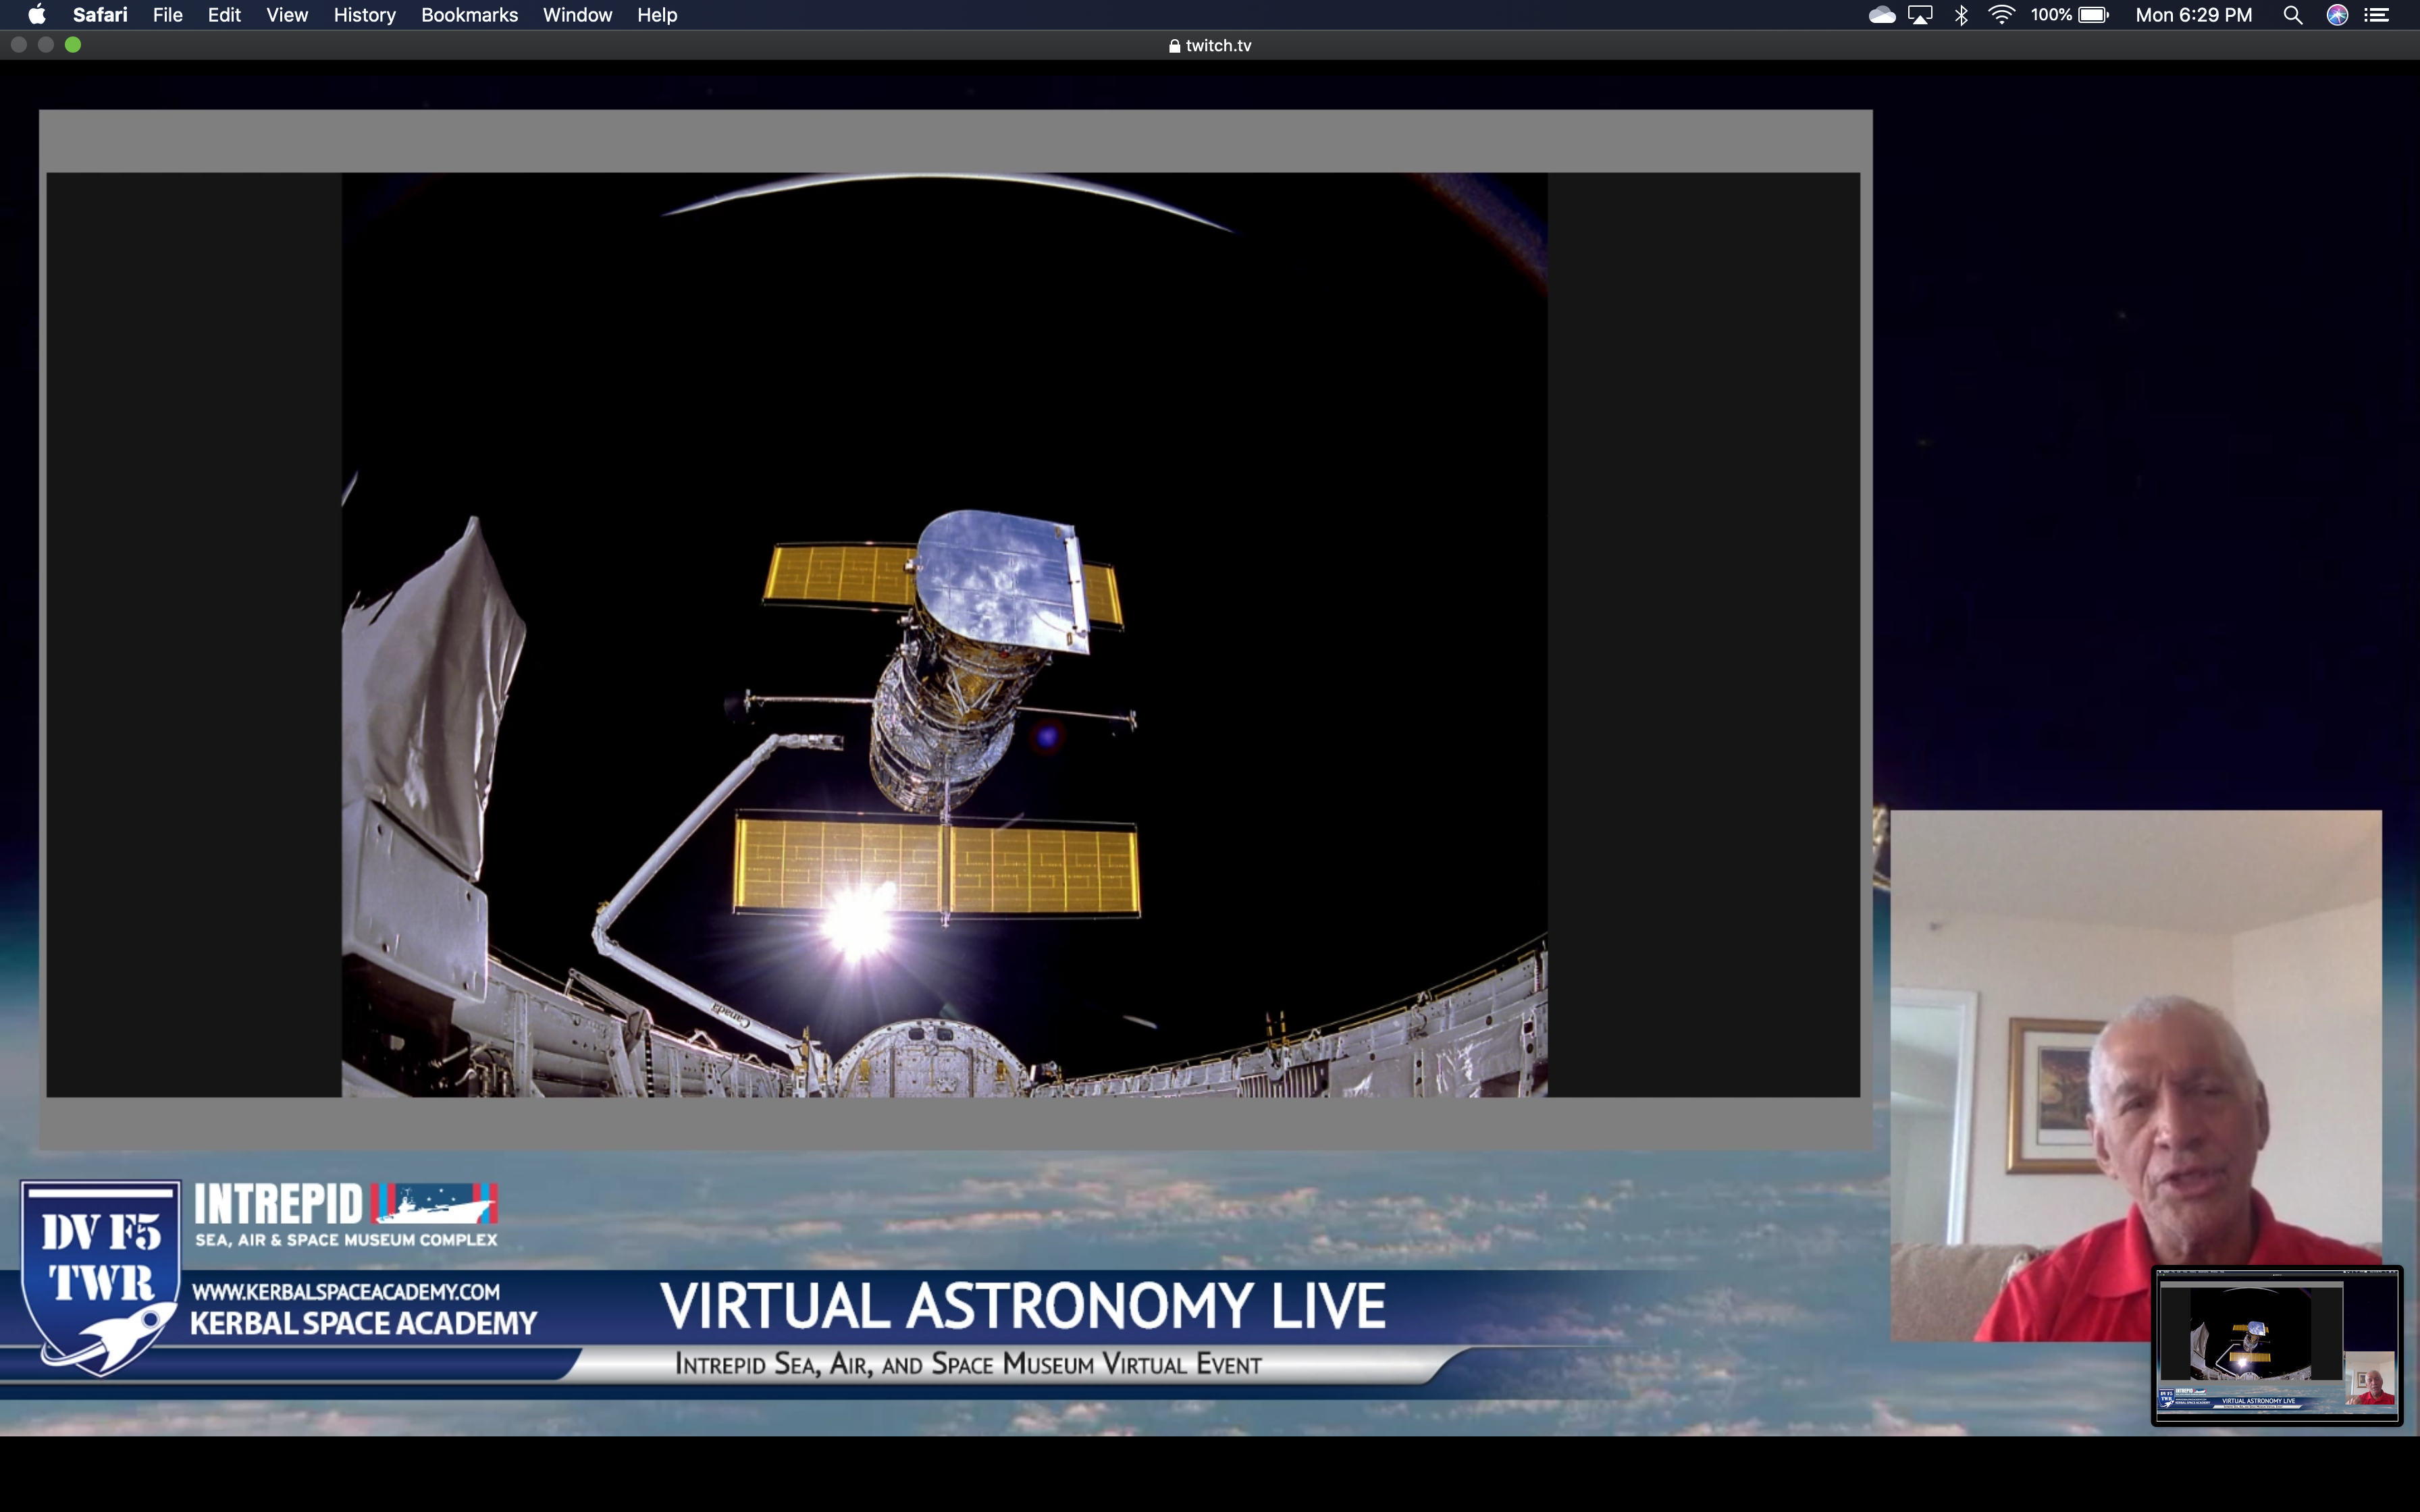
Task: Click the twitch.tv address field
Action: (1217, 46)
